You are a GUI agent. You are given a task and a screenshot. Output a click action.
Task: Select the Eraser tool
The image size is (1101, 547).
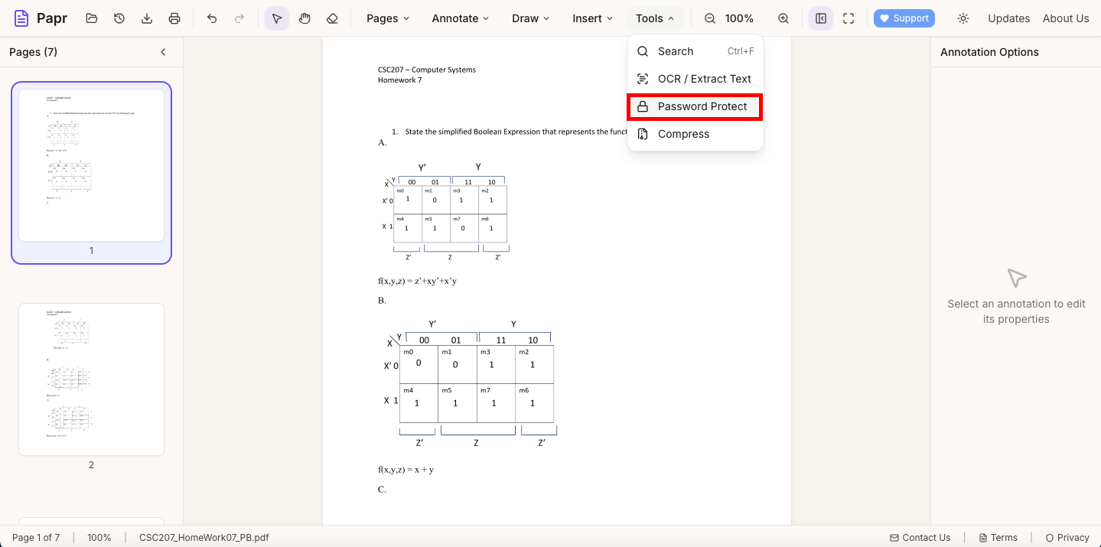point(332,18)
